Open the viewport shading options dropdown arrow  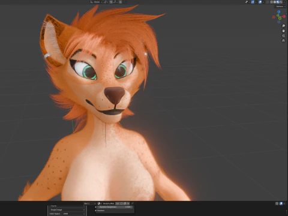tap(284, 2)
